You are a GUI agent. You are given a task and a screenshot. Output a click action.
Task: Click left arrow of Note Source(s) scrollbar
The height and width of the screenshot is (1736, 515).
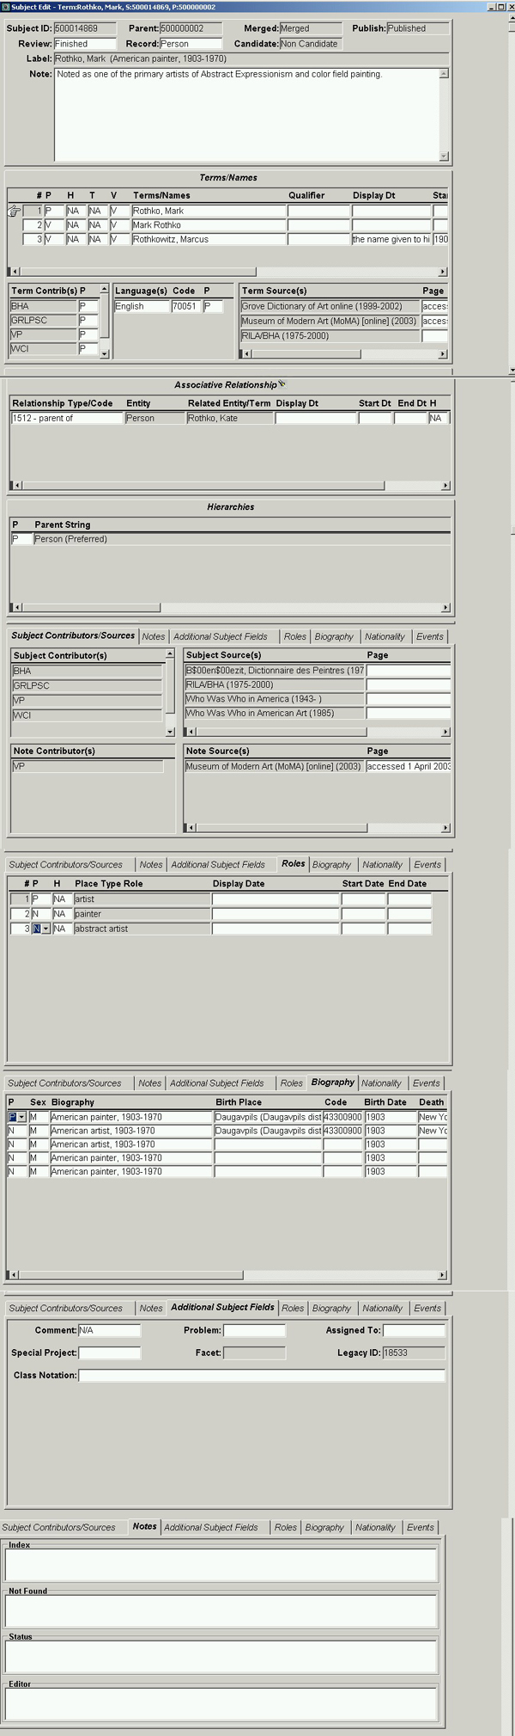(191, 828)
